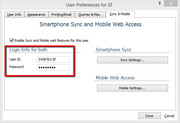The width and height of the screenshot is (180, 123).
Task: Open Sync Settings dialog
Action: click(x=132, y=60)
